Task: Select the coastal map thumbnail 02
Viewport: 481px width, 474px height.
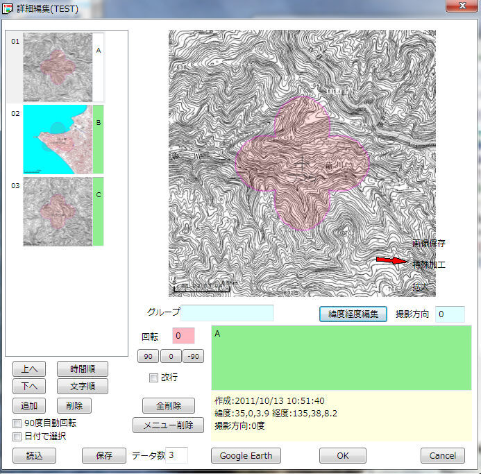Action: click(x=58, y=139)
